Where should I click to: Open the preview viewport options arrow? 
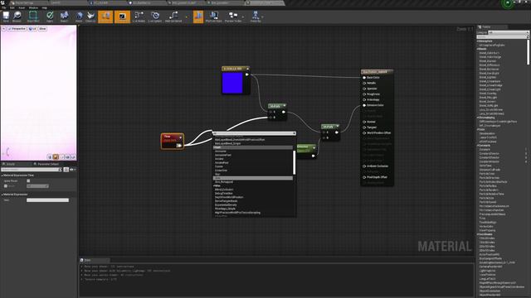tap(3, 29)
